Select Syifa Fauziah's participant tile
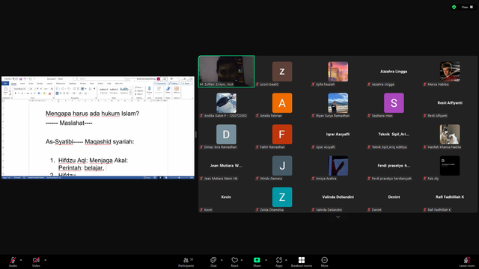 point(338,72)
